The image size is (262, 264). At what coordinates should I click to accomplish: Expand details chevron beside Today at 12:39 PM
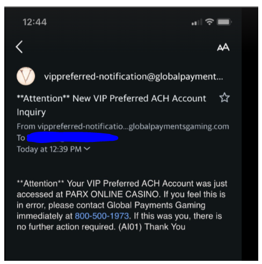87,148
